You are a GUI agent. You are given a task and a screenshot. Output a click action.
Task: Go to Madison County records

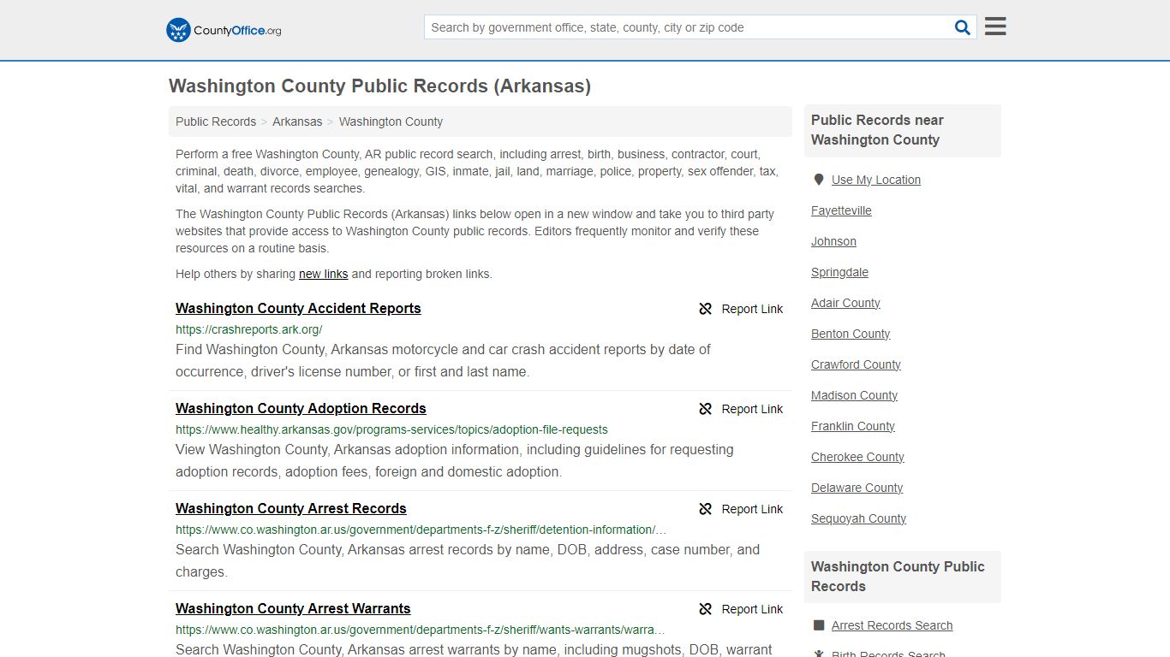[854, 395]
